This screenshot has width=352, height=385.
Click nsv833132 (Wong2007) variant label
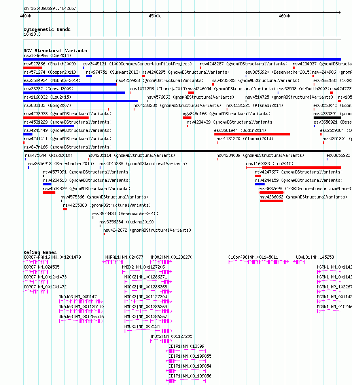pos(47,106)
